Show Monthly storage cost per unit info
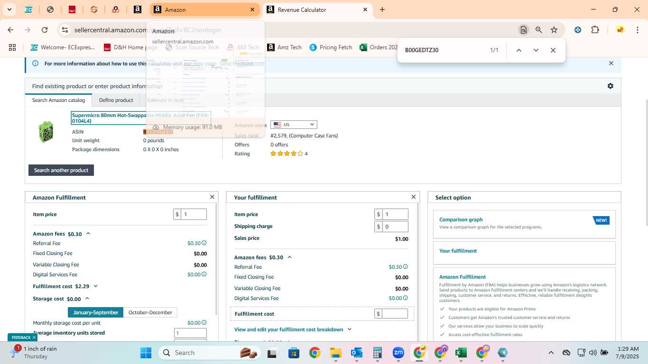Screen dimensions: 648x364 pos(204,323)
